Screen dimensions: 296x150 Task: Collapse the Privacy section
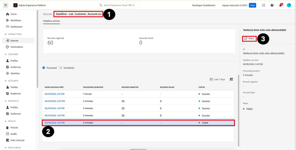coord(6,121)
